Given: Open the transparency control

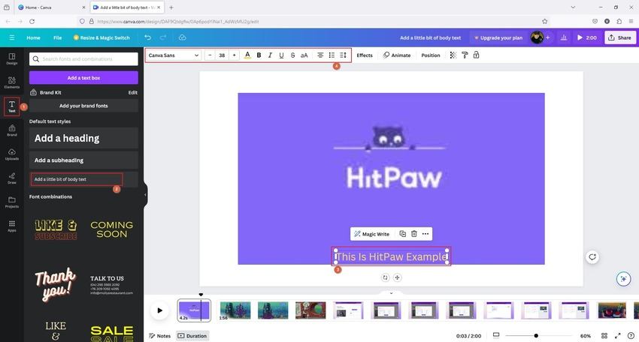Looking at the screenshot, I should [453, 55].
